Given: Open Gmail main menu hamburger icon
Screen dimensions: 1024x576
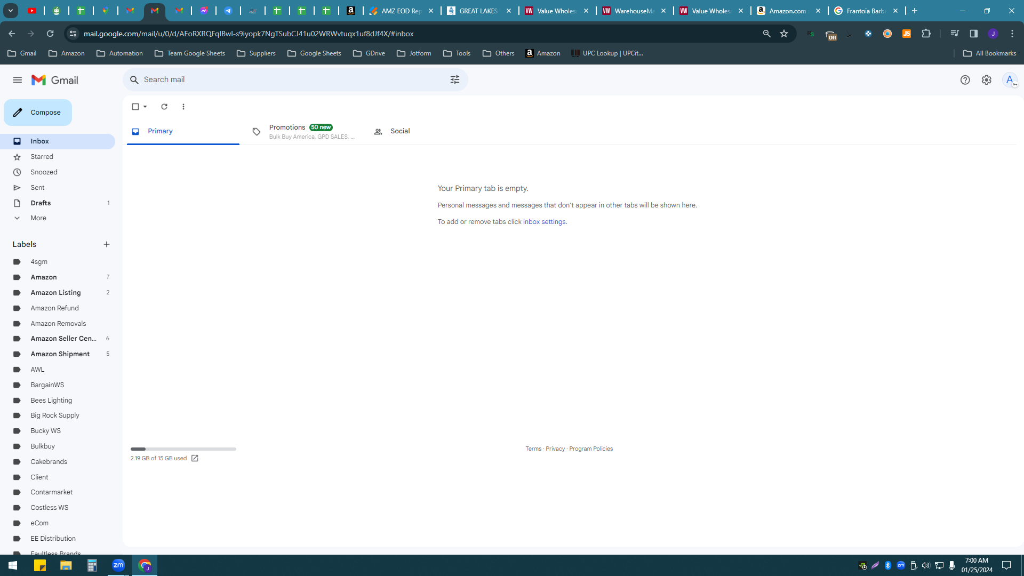Looking at the screenshot, I should [x=18, y=80].
